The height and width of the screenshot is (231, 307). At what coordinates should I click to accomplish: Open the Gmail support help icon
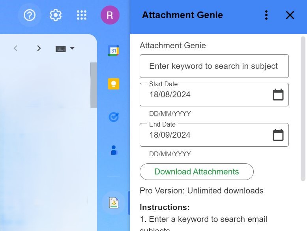30,15
